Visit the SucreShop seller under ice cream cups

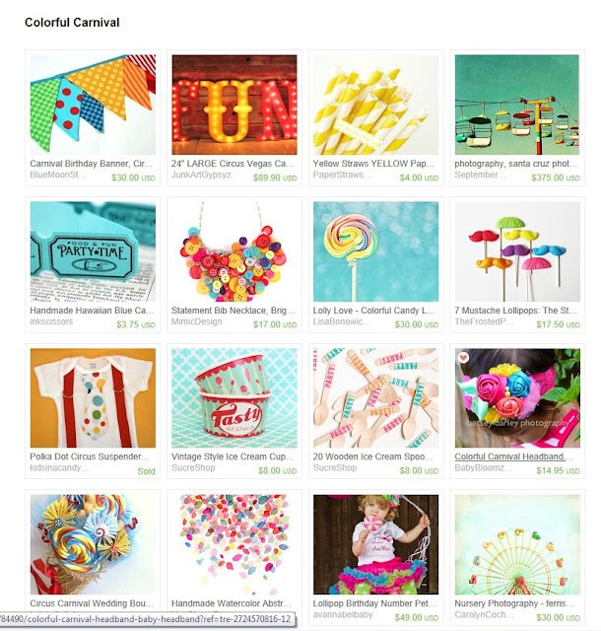pos(193,468)
